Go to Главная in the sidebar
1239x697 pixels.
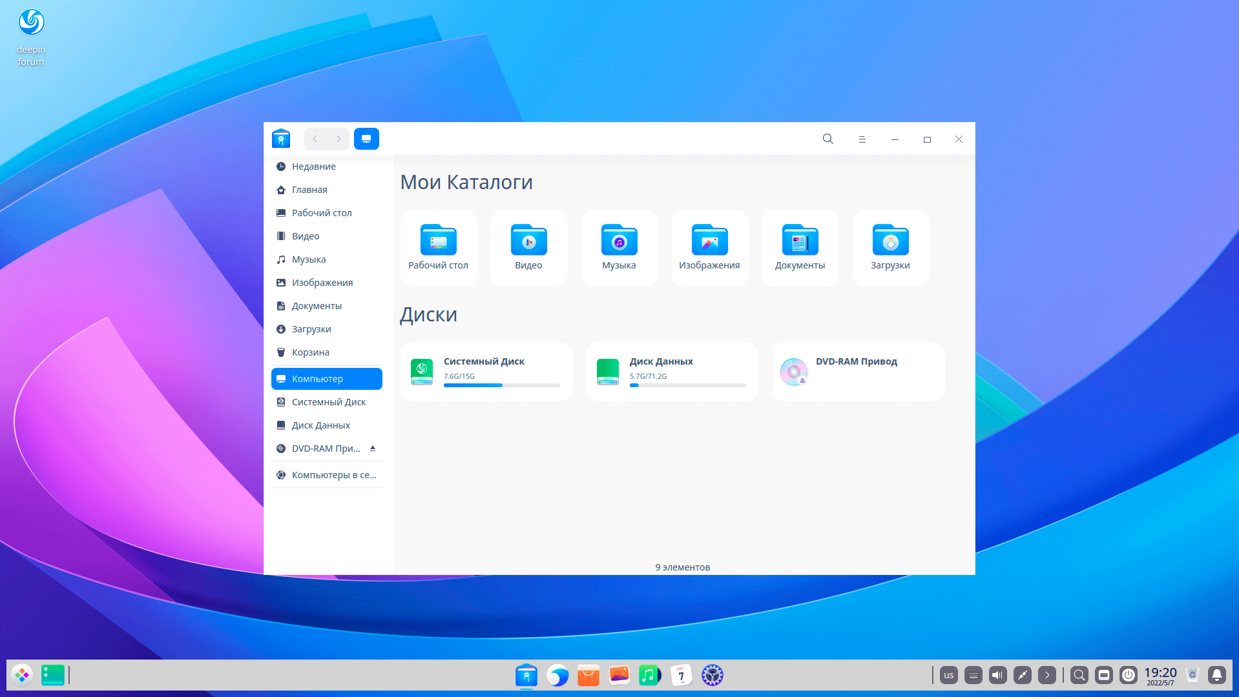327,190
